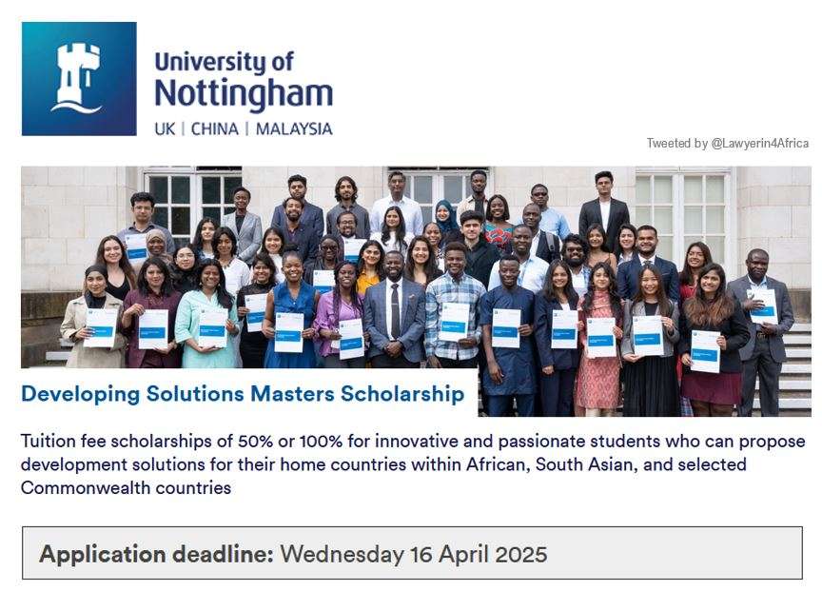
Task: Select the MALAYSIA campus label
Action: pos(294,128)
